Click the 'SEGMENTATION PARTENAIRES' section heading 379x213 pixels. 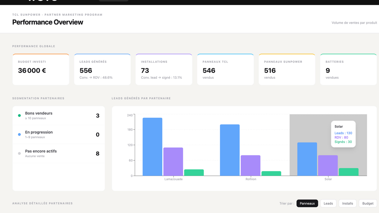coord(38,98)
